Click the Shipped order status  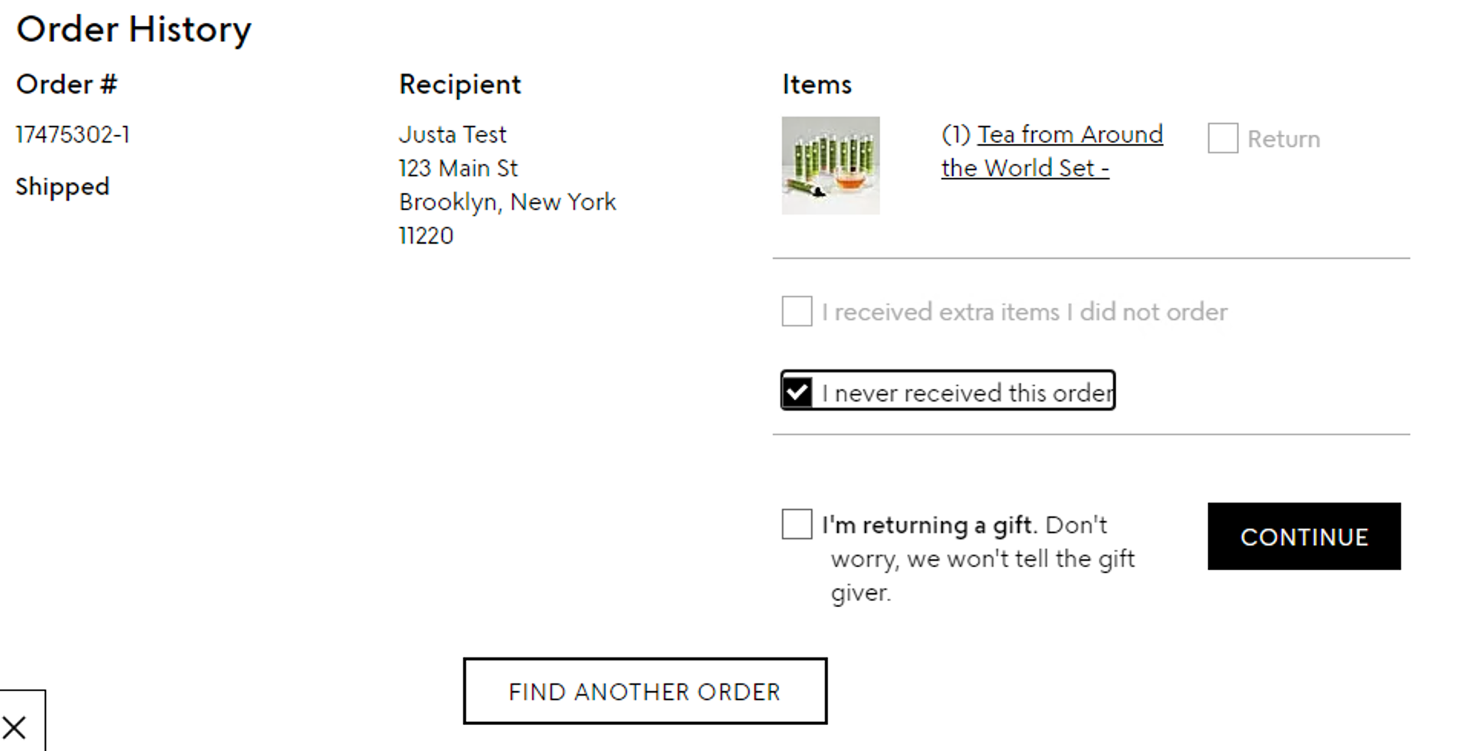[63, 187]
